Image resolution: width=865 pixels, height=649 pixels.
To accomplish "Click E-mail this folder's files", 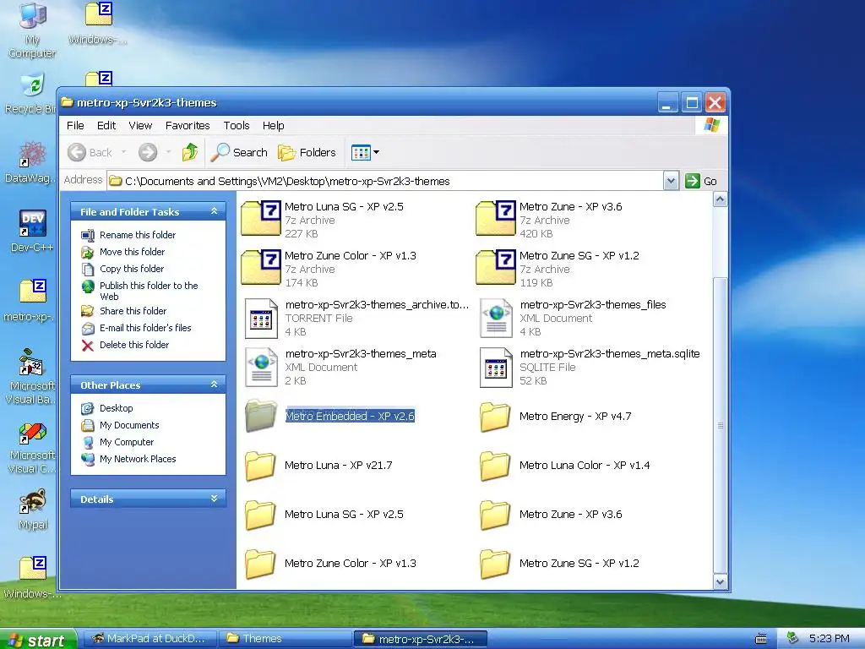I will [145, 328].
